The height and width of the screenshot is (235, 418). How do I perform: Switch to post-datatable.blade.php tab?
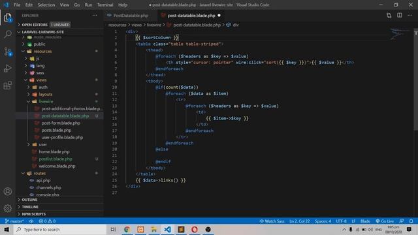coord(191,16)
